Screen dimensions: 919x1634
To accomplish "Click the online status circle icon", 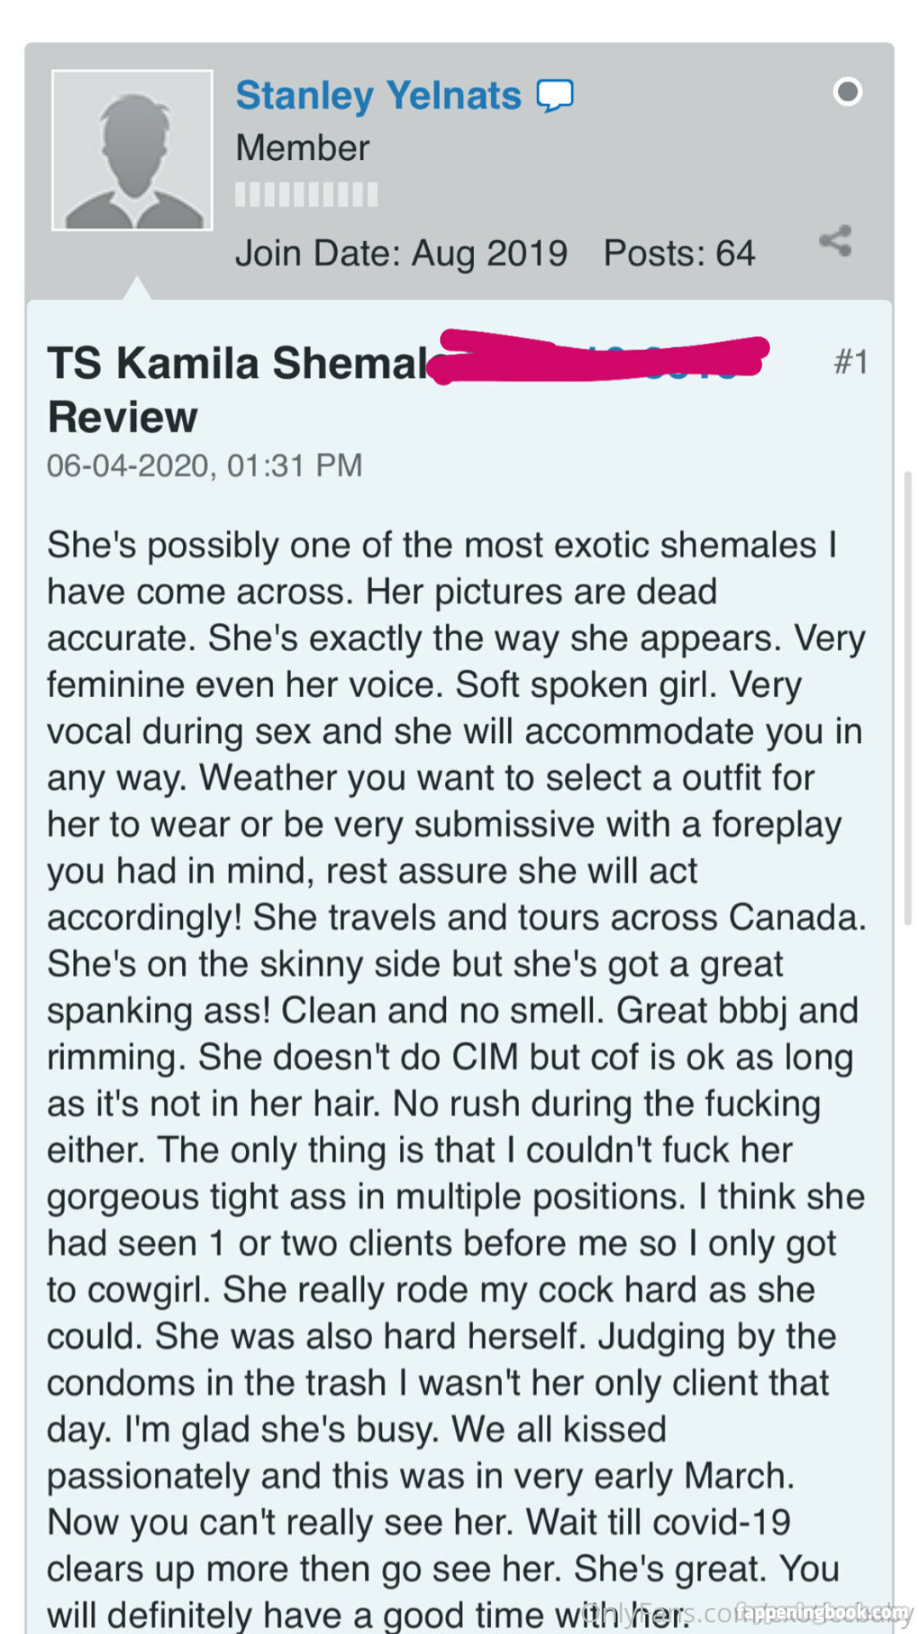I will (848, 91).
